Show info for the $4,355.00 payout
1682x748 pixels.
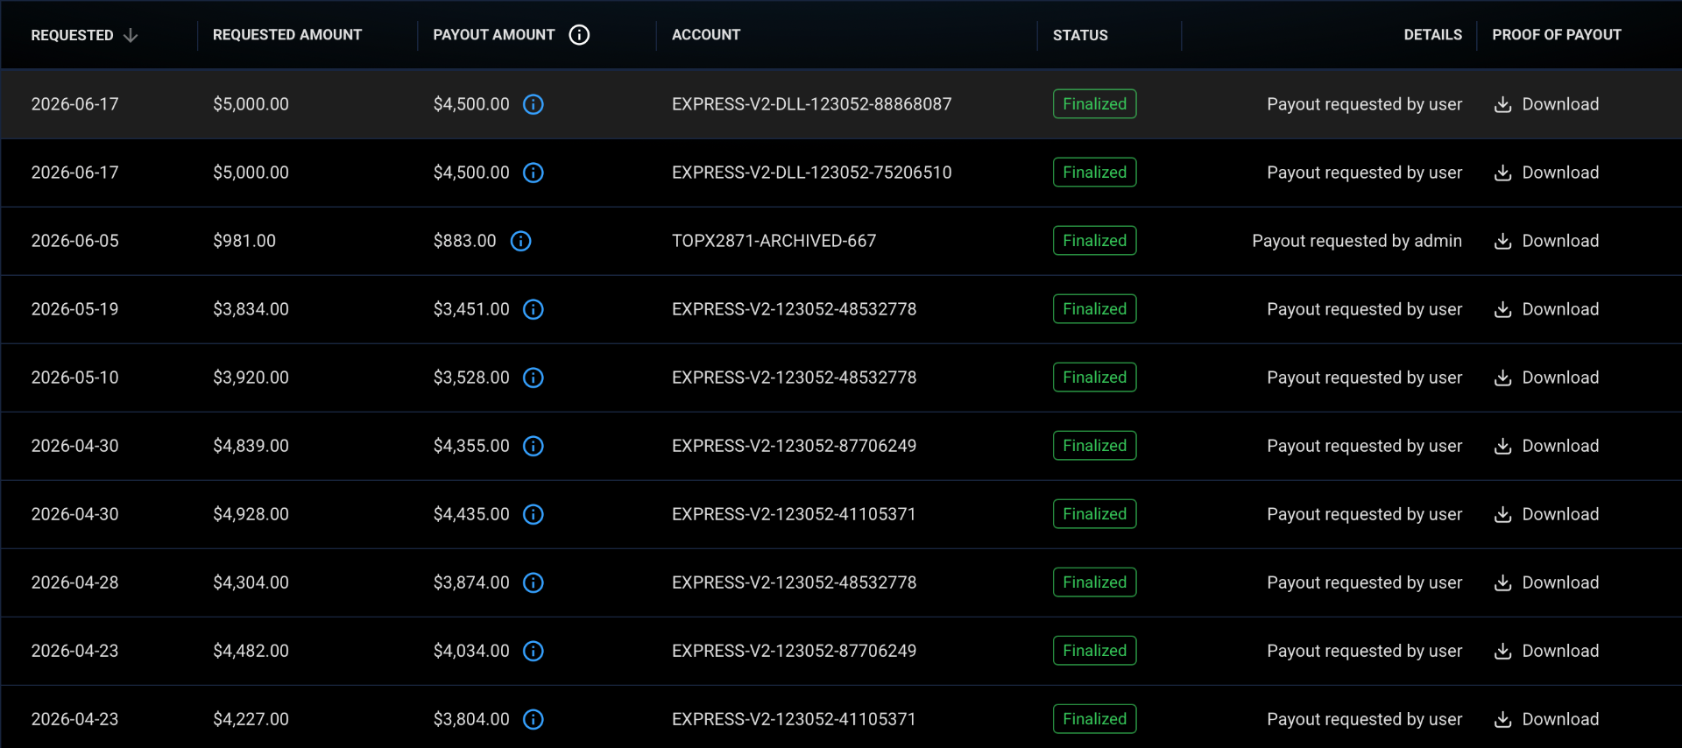click(x=534, y=446)
